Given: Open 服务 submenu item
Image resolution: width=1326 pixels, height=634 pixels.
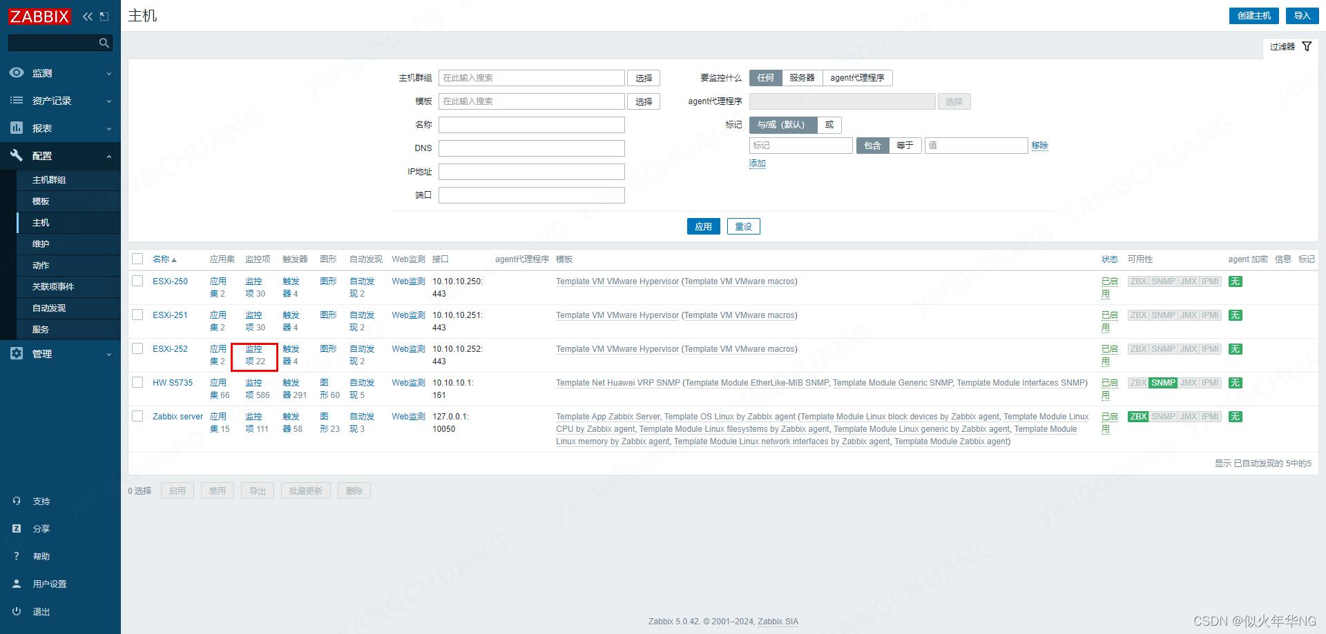Looking at the screenshot, I should (68, 330).
